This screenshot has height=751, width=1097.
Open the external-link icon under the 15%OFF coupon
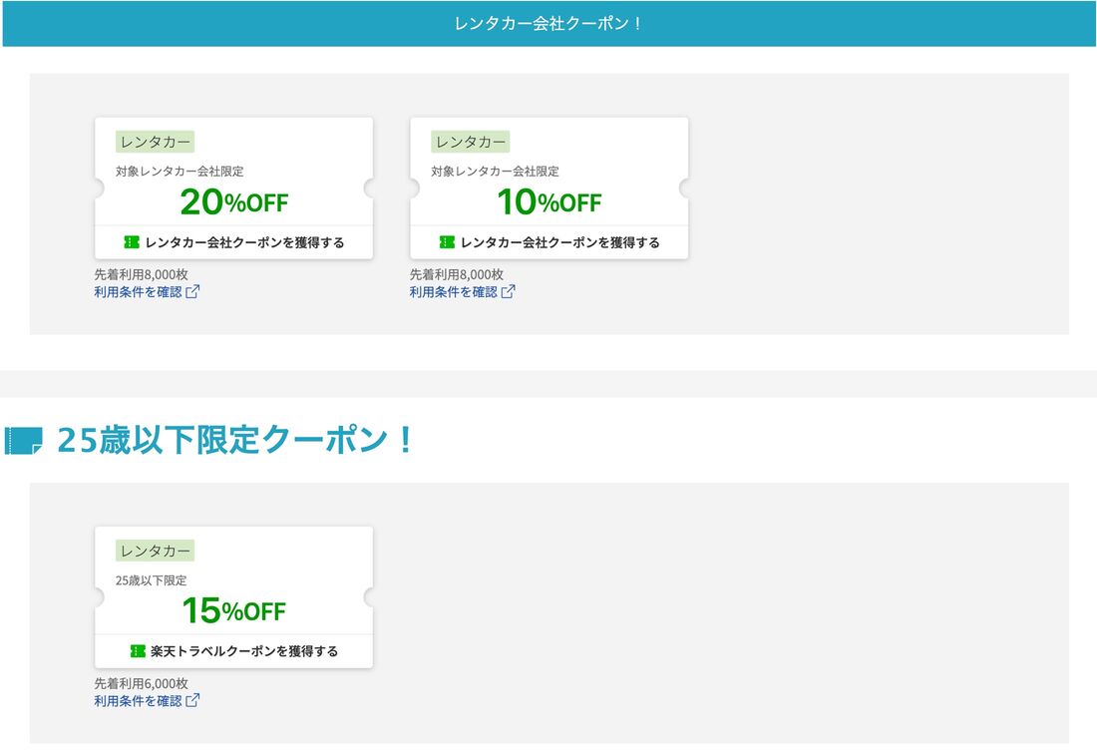pyautogui.click(x=192, y=701)
